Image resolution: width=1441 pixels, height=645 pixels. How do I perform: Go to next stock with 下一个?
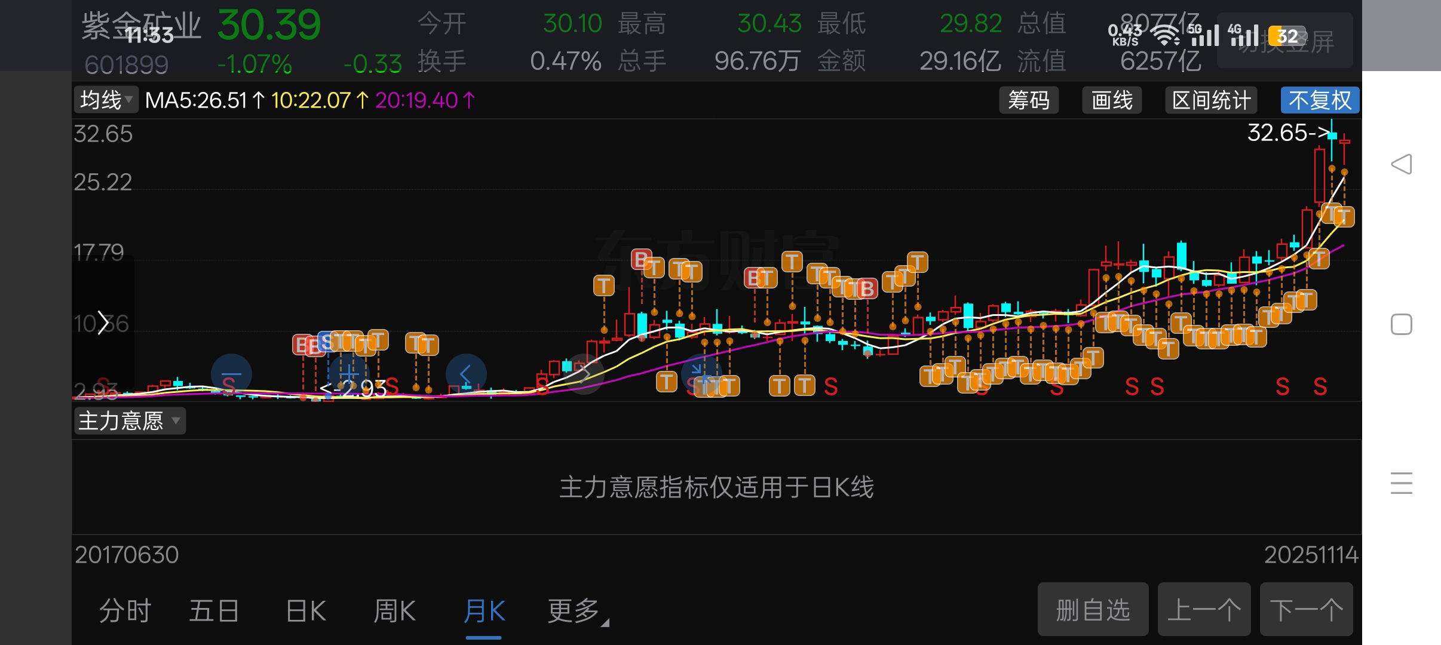[x=1306, y=610]
